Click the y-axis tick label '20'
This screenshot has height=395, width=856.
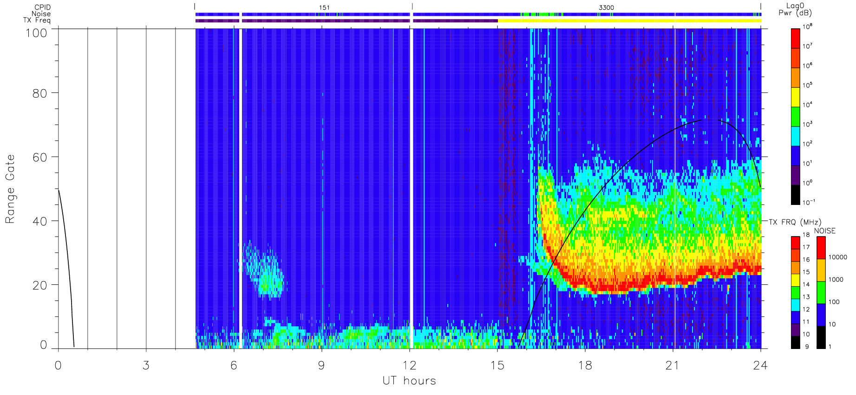39,285
